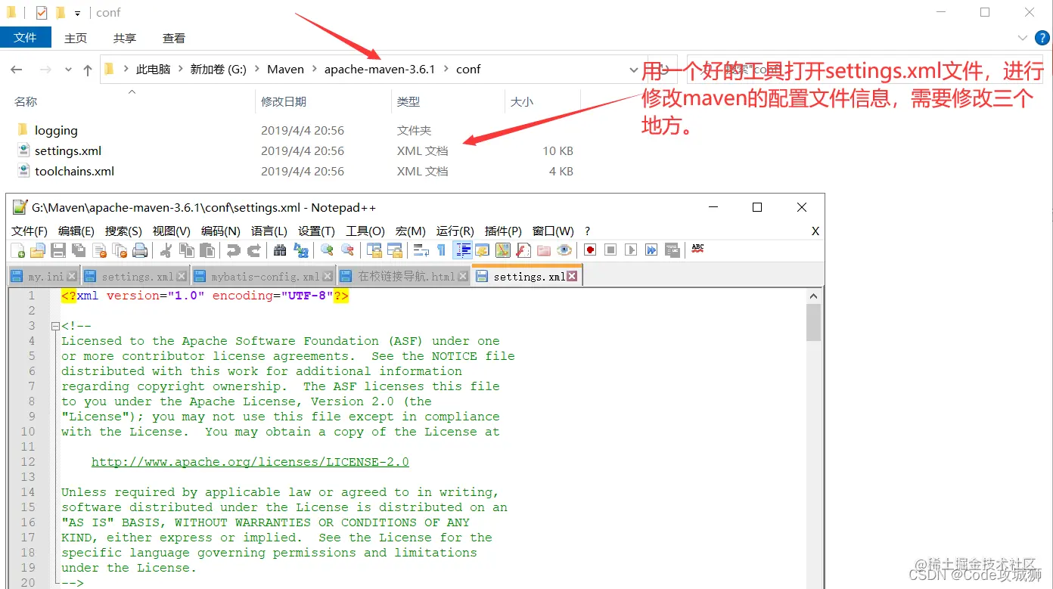Zoom in on the editor text
This screenshot has height=589, width=1053.
327,250
